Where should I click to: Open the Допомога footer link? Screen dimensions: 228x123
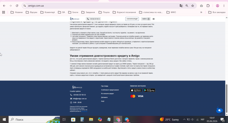pyautogui.click(x=104, y=97)
